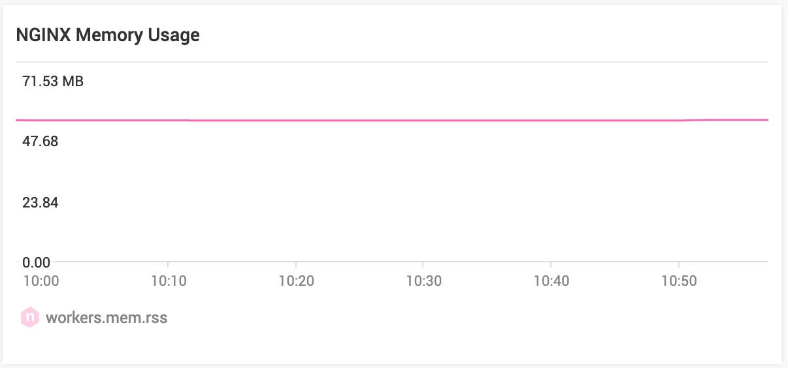Click the pink line above the 10:10 mark
This screenshot has width=788, height=368.
pos(168,120)
